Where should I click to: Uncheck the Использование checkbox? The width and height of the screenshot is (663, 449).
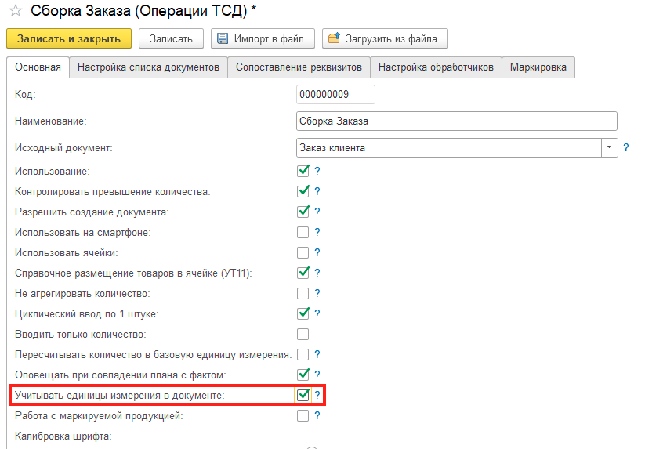point(303,172)
